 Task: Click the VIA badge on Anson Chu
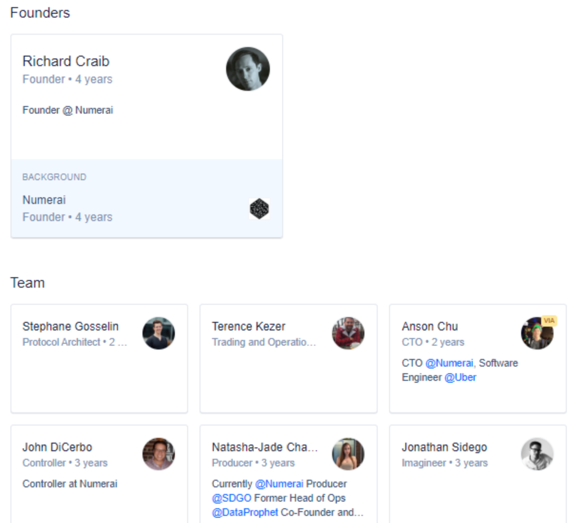click(549, 320)
